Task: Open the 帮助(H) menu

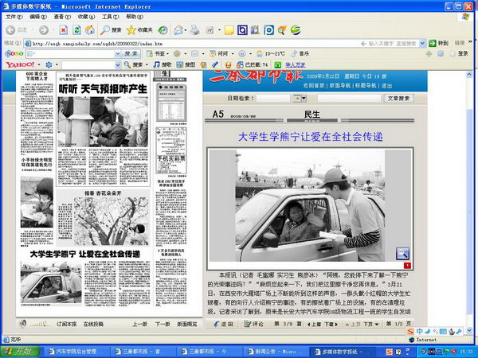Action: pyautogui.click(x=135, y=16)
